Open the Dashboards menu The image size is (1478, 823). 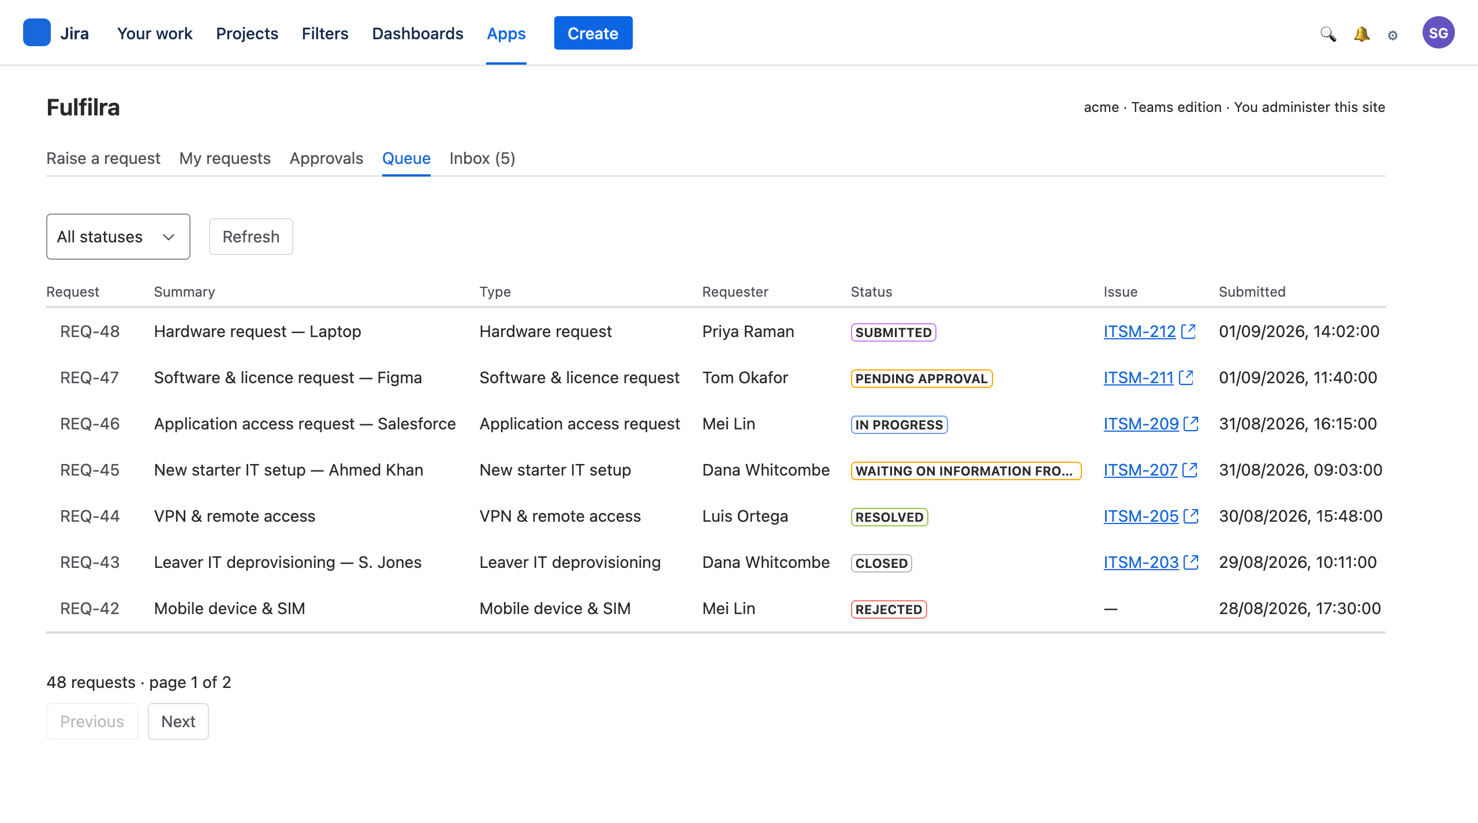point(417,33)
